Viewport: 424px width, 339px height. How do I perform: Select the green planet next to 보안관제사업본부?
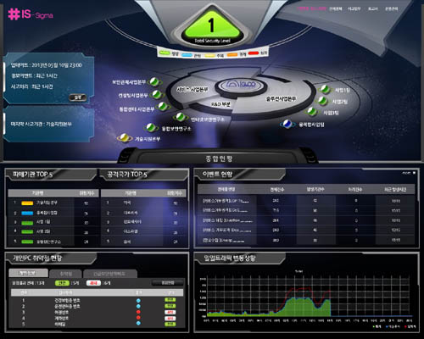[x=154, y=82]
